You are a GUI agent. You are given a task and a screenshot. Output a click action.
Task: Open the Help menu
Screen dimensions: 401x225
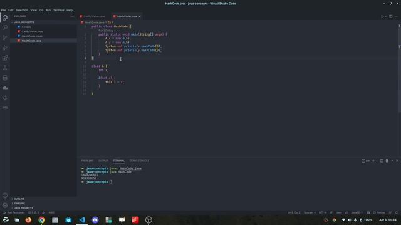[x=70, y=10]
